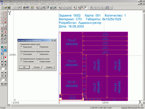Select Поперечное first cut direction
145x109 pixels.
point(43,47)
